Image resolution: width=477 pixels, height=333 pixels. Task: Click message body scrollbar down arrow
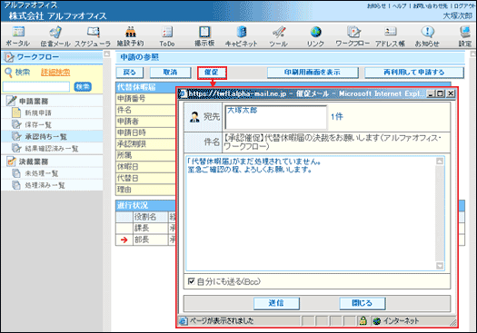point(440,266)
